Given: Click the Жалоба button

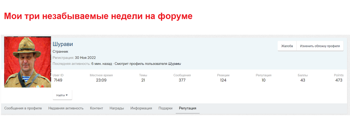Looking at the screenshot, I should pos(287,46).
